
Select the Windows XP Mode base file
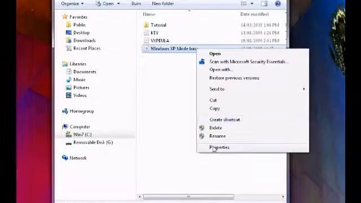[x=174, y=48]
